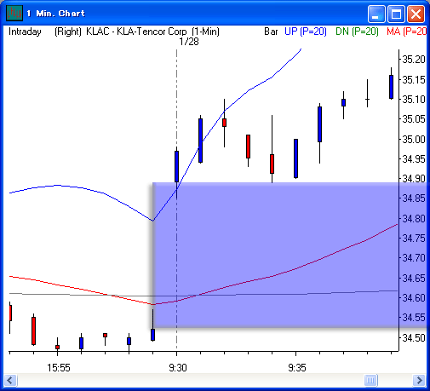The height and width of the screenshot is (391, 430).
Task: Click the 15:55 time axis label
Action: point(59,368)
